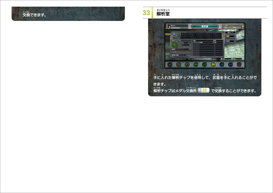The image size is (273, 193).
Task: Open the highlighted yellow-green circular bottom icon
Action: coord(213,65)
